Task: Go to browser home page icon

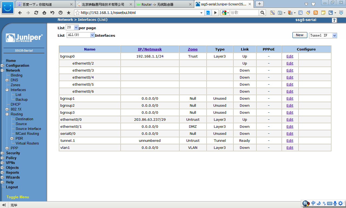Action: pyautogui.click(x=44, y=13)
